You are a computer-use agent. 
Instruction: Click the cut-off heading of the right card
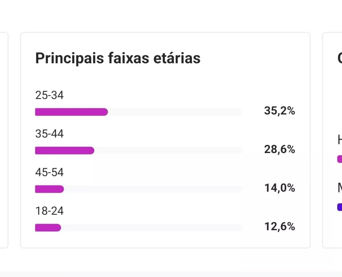(x=340, y=58)
